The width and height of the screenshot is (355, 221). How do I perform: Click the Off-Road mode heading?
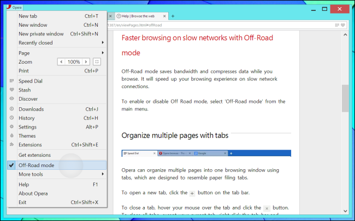pos(197,45)
